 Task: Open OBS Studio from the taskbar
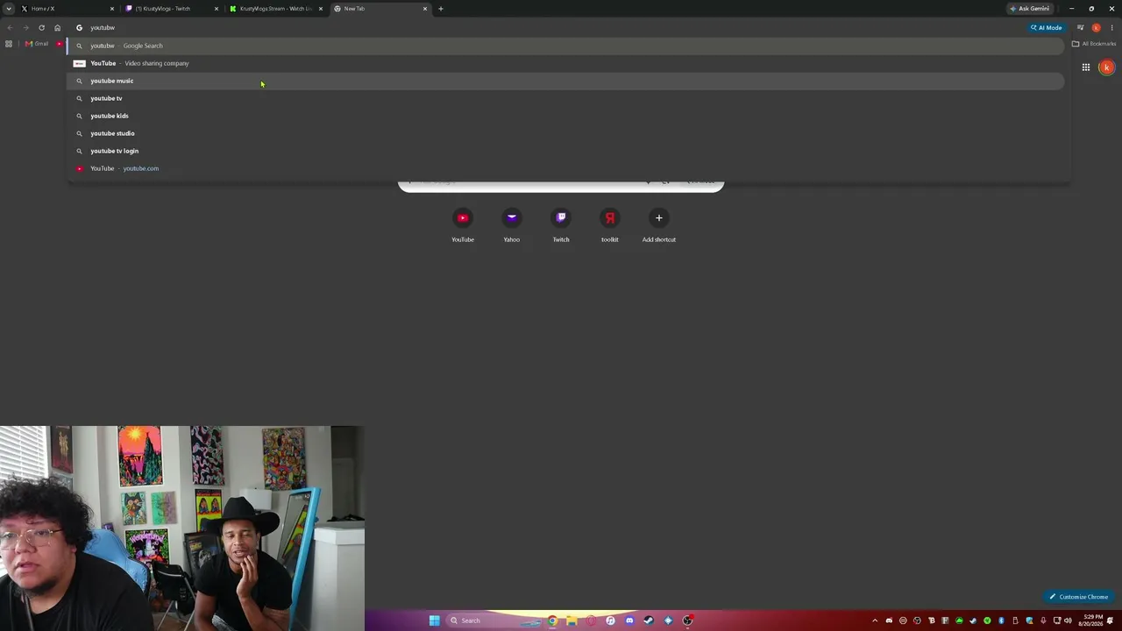[x=687, y=620]
